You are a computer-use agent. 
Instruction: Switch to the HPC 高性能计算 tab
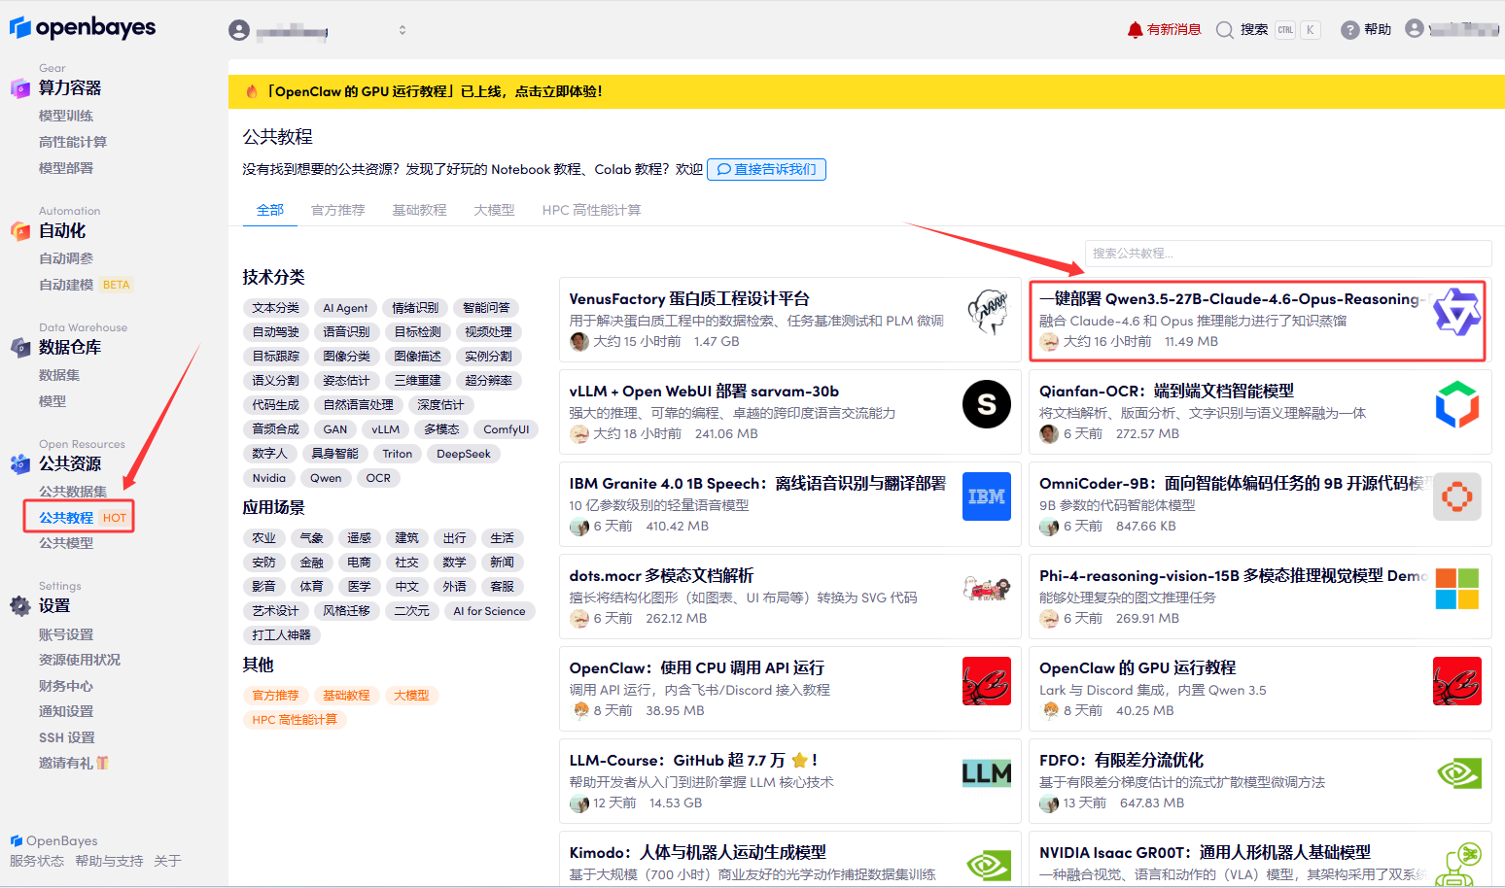tap(591, 210)
